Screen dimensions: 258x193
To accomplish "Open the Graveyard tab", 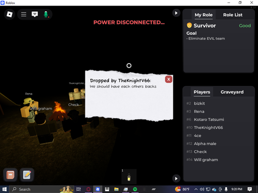I will click(x=232, y=92).
